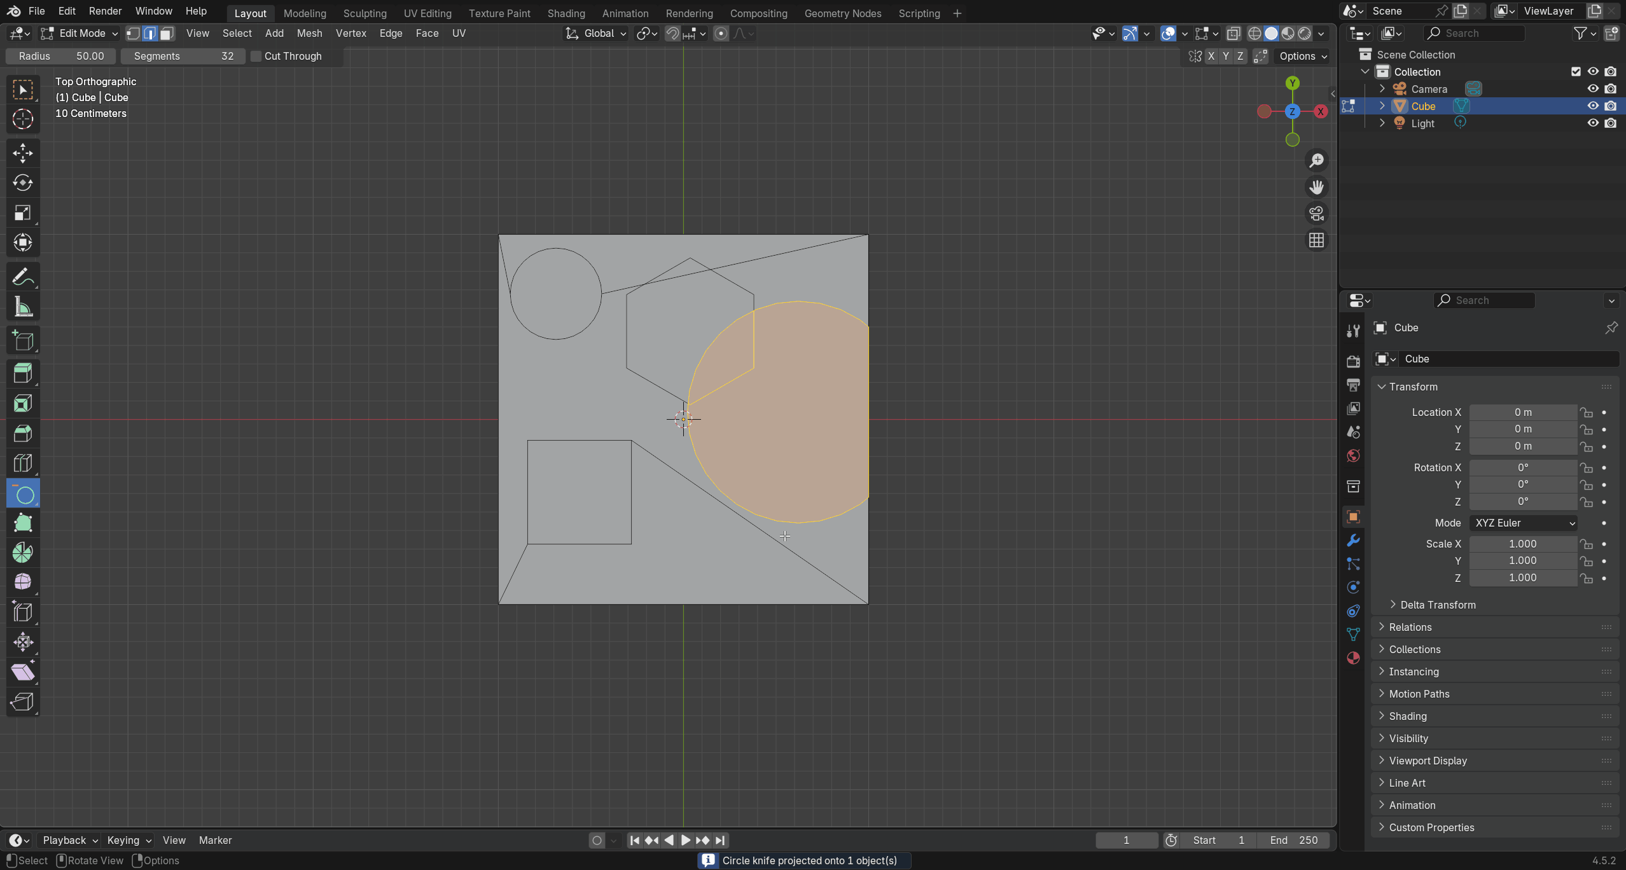This screenshot has width=1626, height=870.
Task: Open the Mesh menu
Action: 309,33
